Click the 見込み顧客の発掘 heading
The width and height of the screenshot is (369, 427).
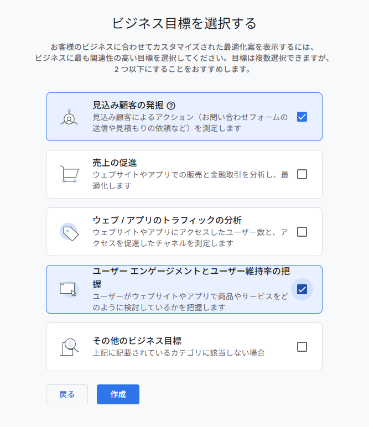click(x=128, y=105)
